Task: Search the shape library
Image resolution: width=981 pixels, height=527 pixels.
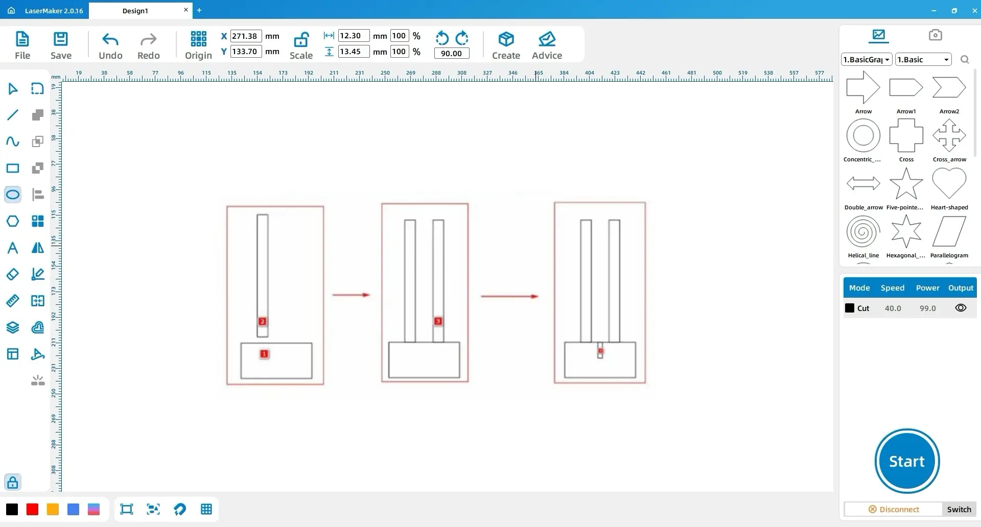Action: point(965,60)
